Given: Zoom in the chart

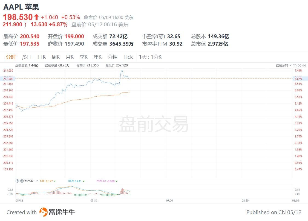Looking at the screenshot, I should click(304, 65).
